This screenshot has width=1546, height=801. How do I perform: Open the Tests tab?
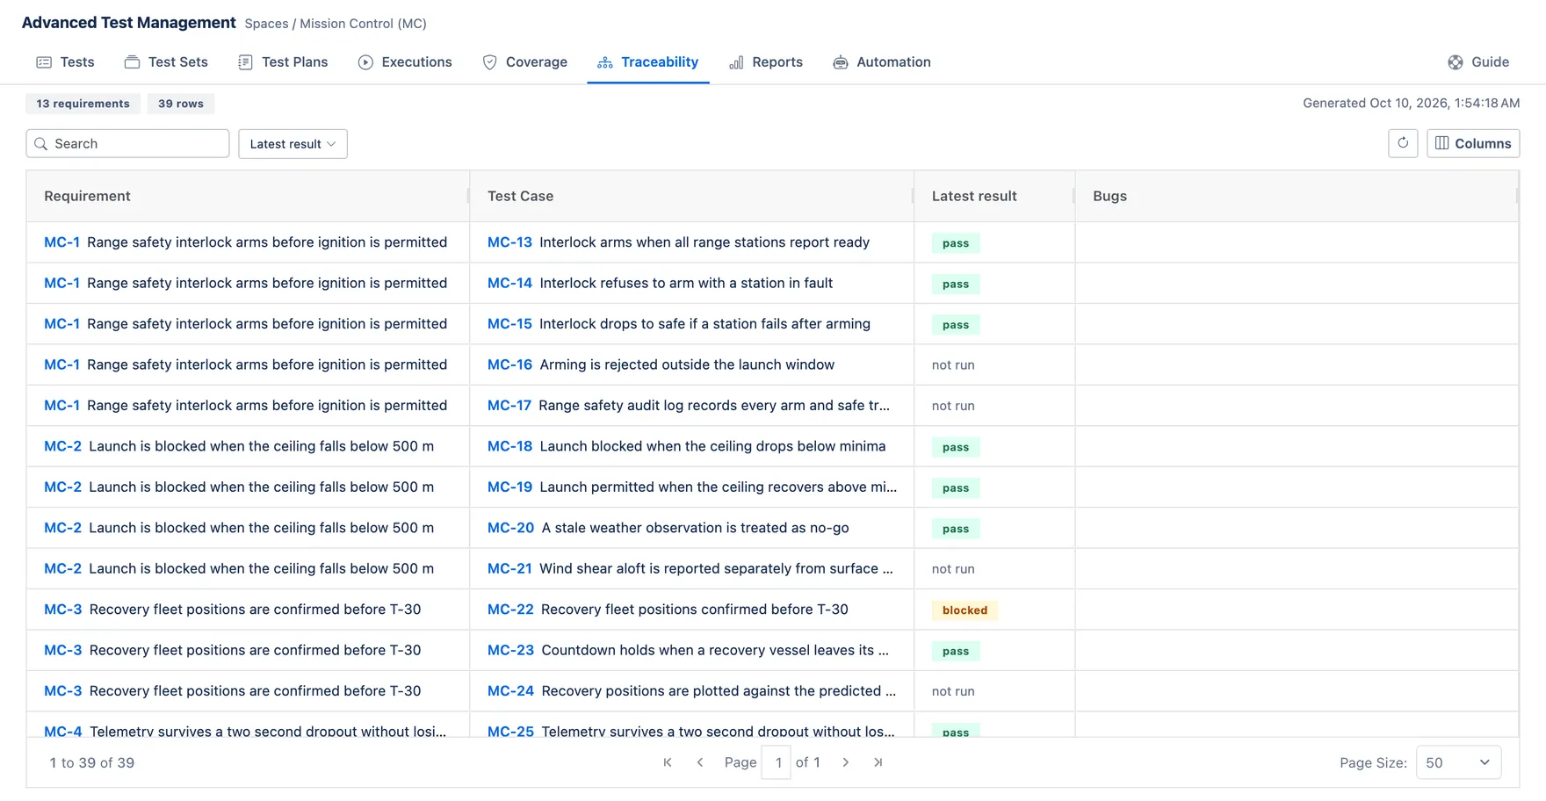coord(65,62)
